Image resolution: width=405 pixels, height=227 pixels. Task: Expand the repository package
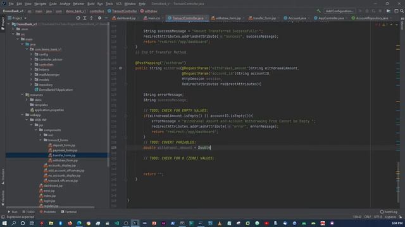(x=31, y=84)
